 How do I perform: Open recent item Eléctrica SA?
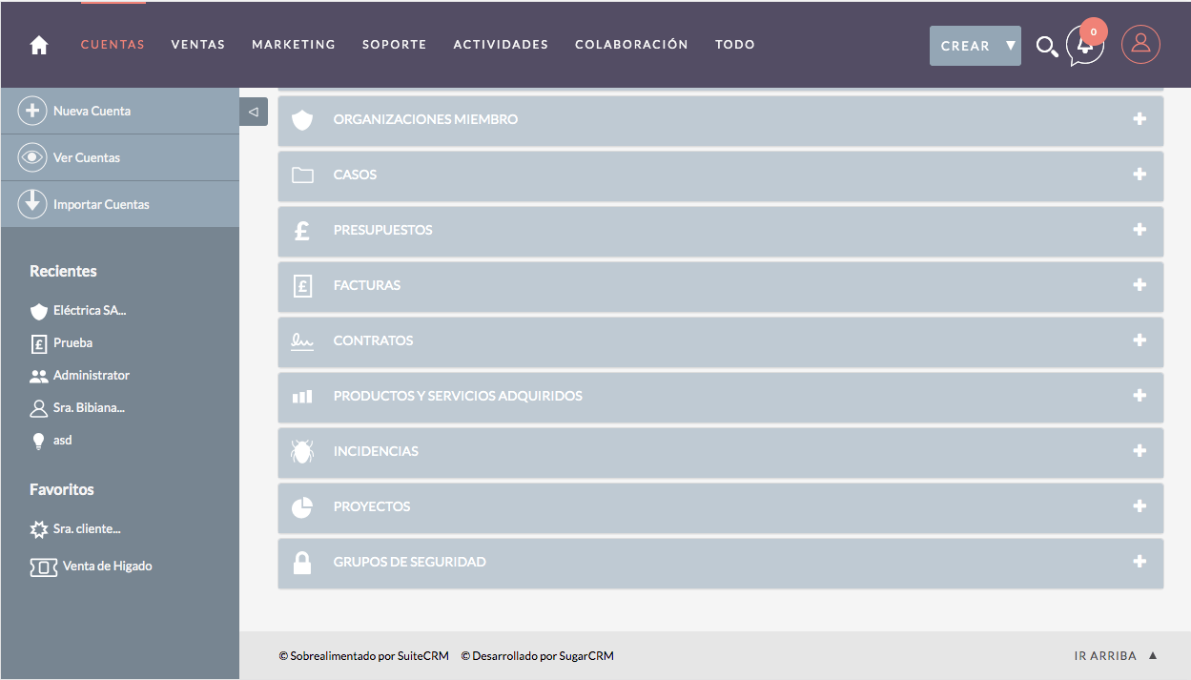click(x=89, y=311)
